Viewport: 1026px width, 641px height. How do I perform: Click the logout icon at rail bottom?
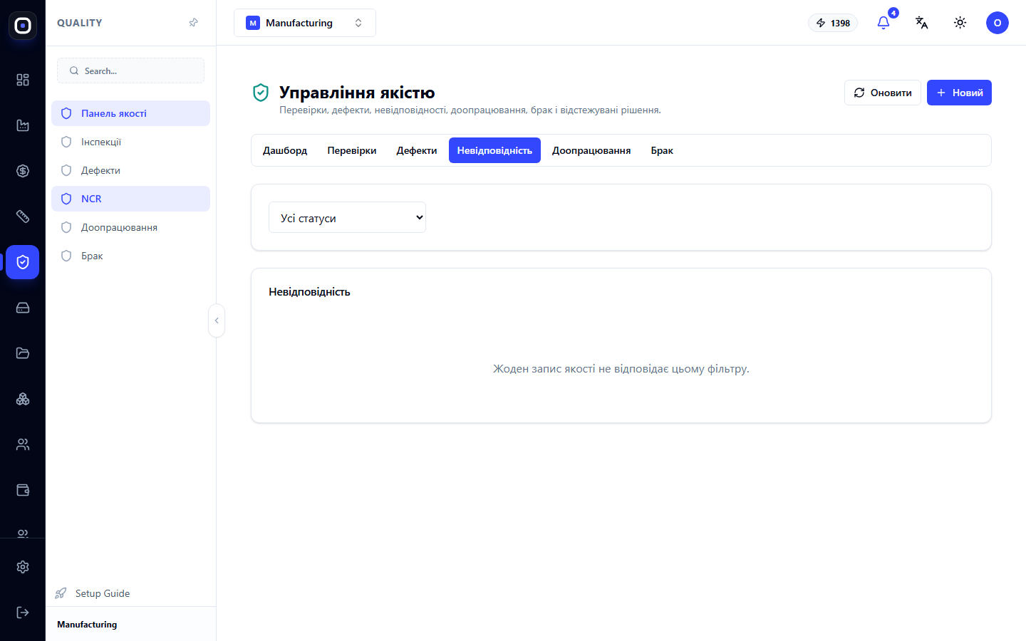pyautogui.click(x=23, y=613)
